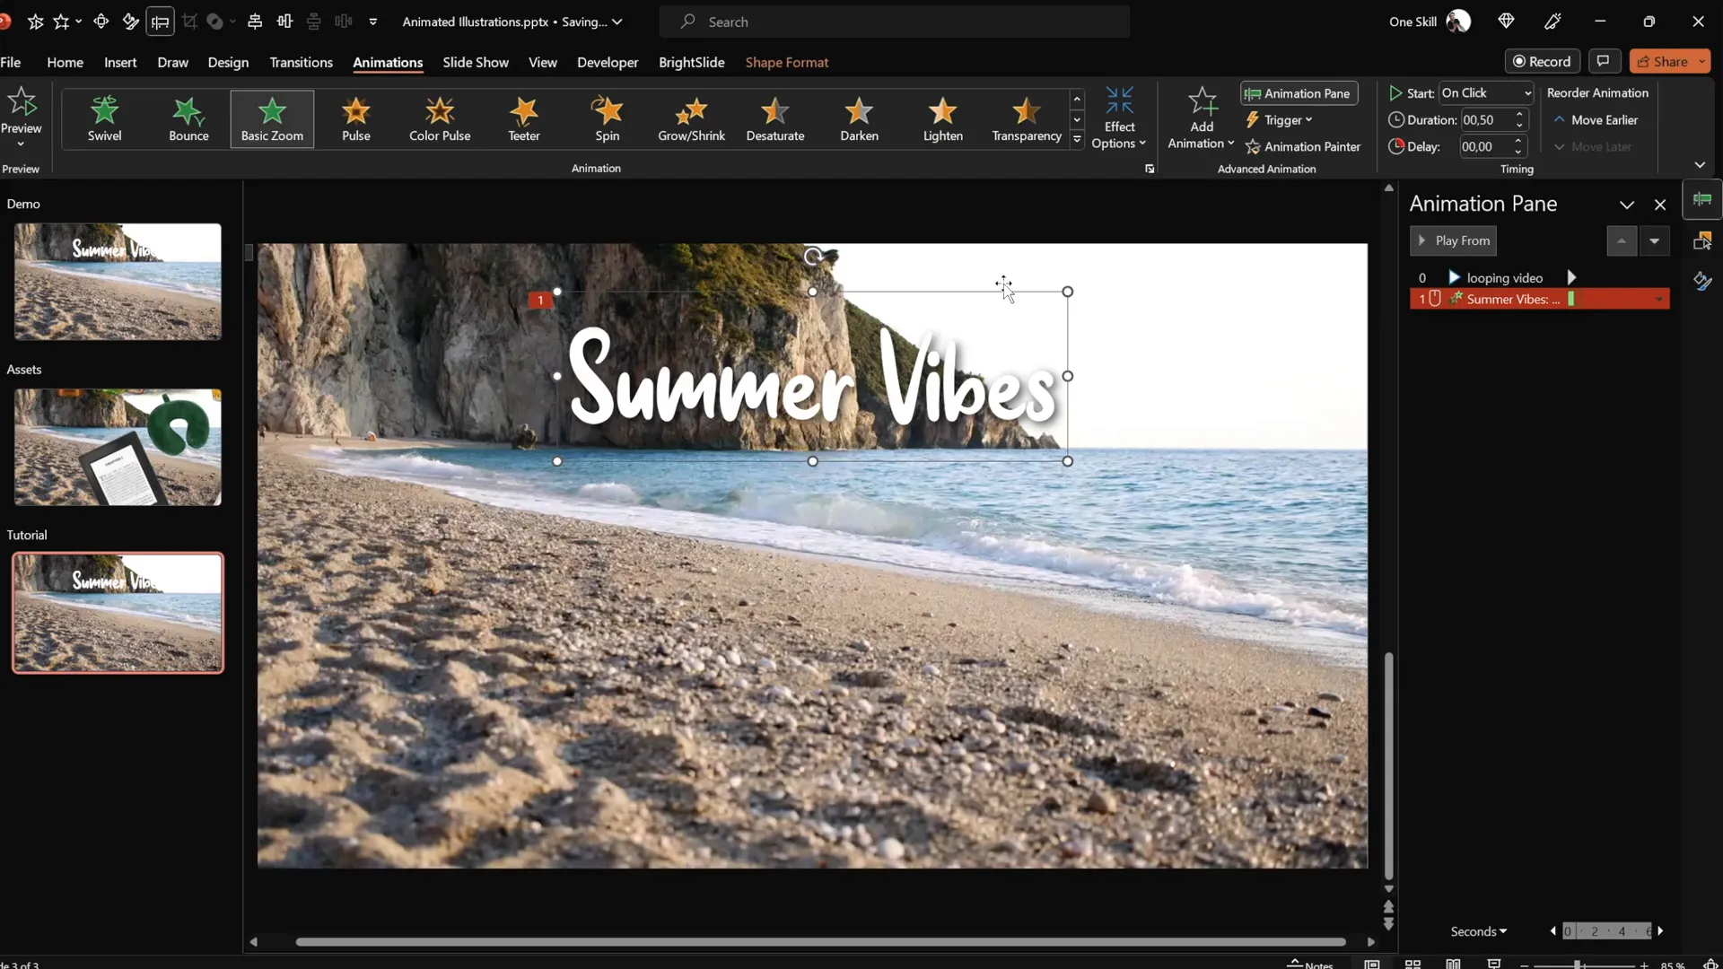Screen dimensions: 1723x969
Task: Click the rotate handle of the text box
Action: coord(812,257)
